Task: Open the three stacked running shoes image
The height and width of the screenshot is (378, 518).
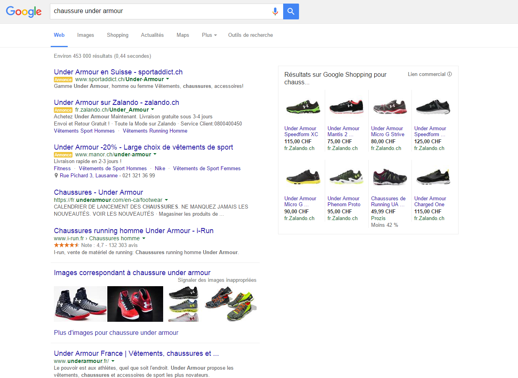Action: tap(183, 304)
